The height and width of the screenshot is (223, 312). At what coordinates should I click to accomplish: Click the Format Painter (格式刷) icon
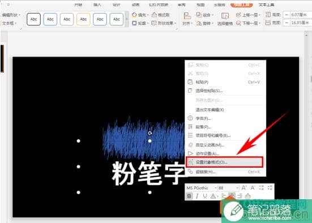154,15
